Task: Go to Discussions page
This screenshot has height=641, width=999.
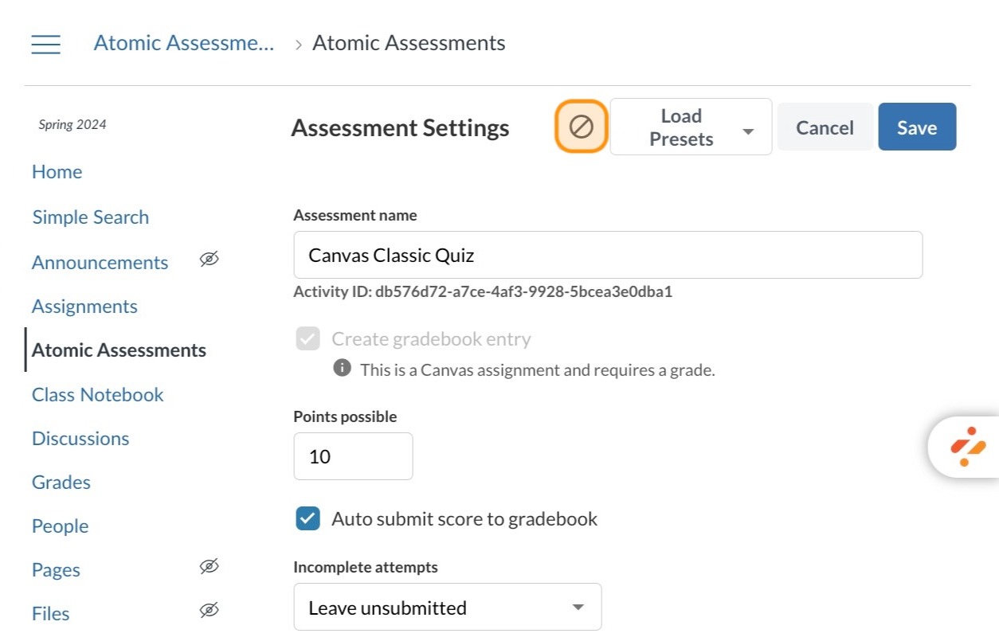Action: click(x=80, y=439)
